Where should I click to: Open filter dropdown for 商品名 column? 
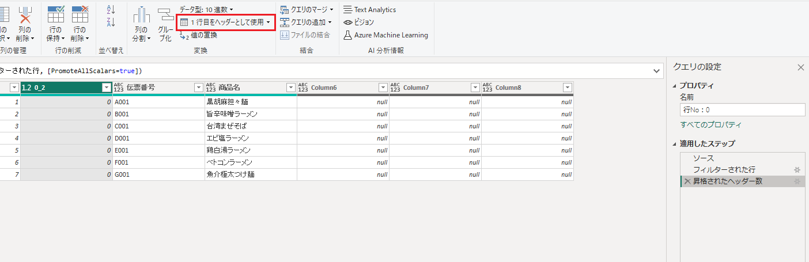pos(290,88)
